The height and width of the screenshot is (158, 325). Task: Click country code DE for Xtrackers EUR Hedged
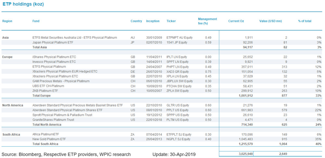(133, 72)
